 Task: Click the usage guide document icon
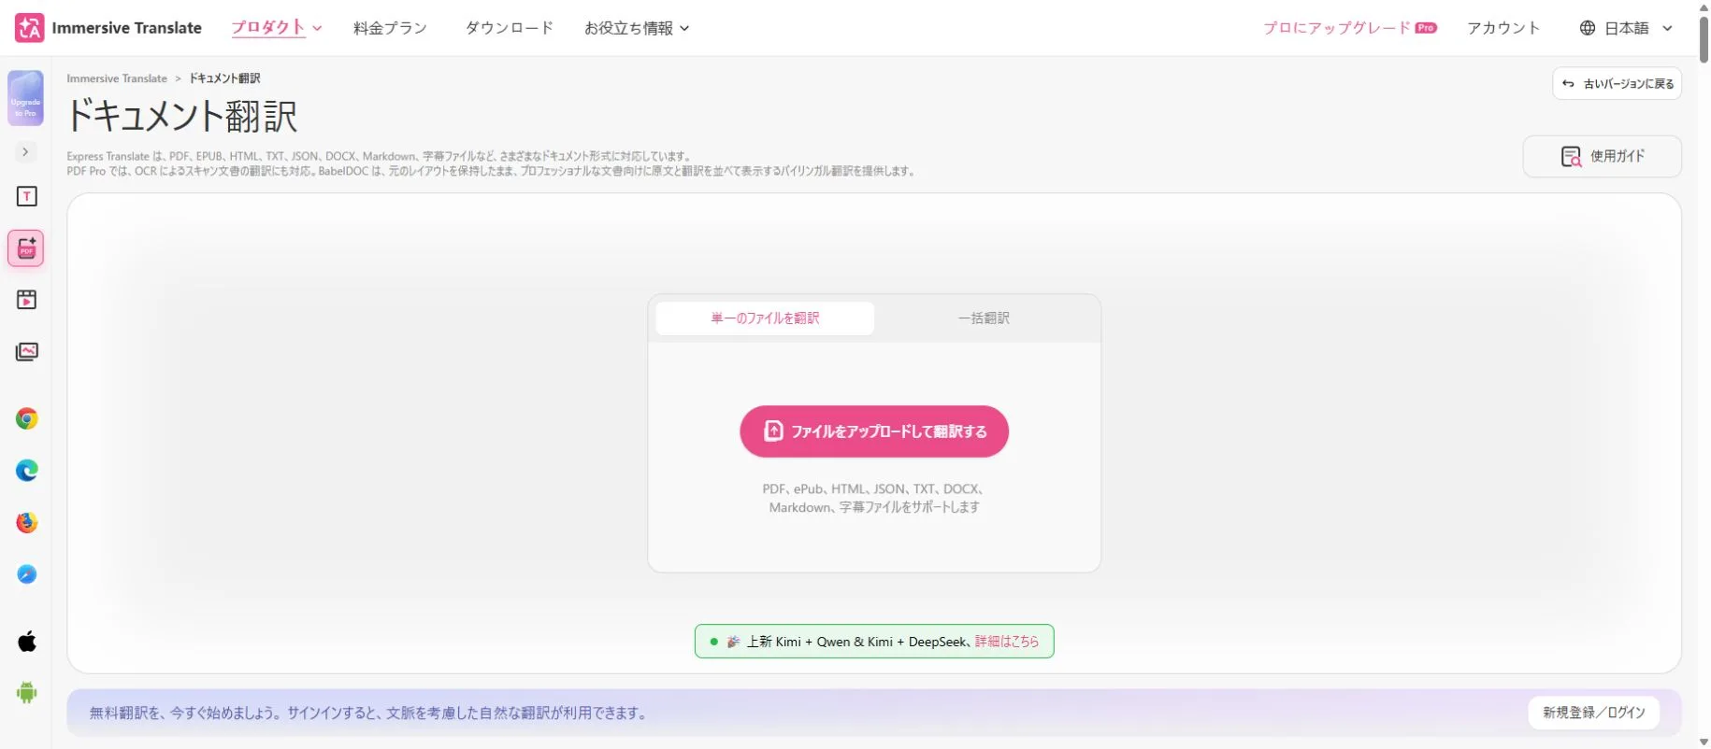[1571, 157]
